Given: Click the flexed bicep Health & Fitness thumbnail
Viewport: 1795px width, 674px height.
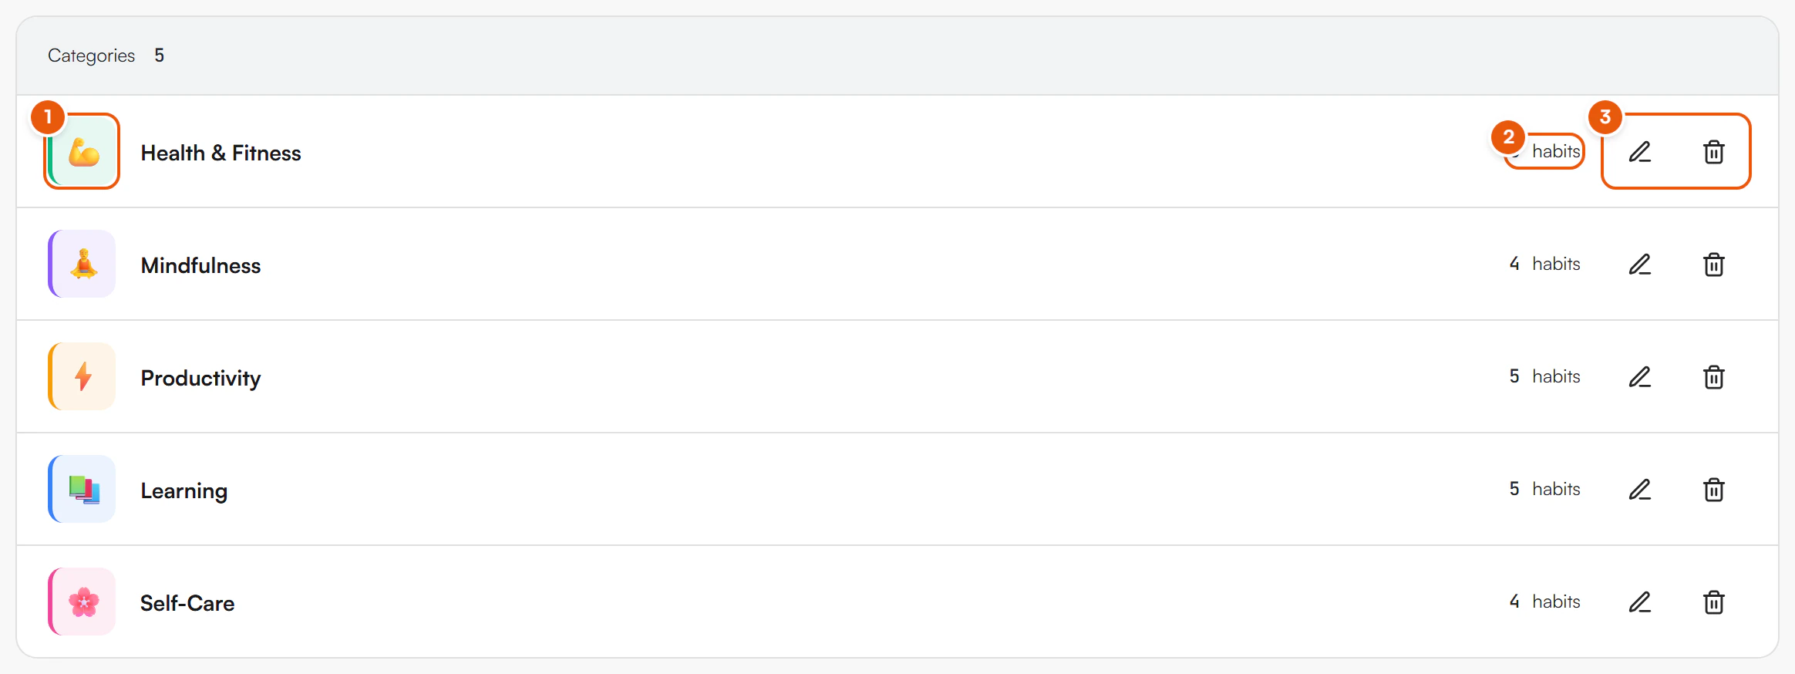Looking at the screenshot, I should tap(82, 151).
